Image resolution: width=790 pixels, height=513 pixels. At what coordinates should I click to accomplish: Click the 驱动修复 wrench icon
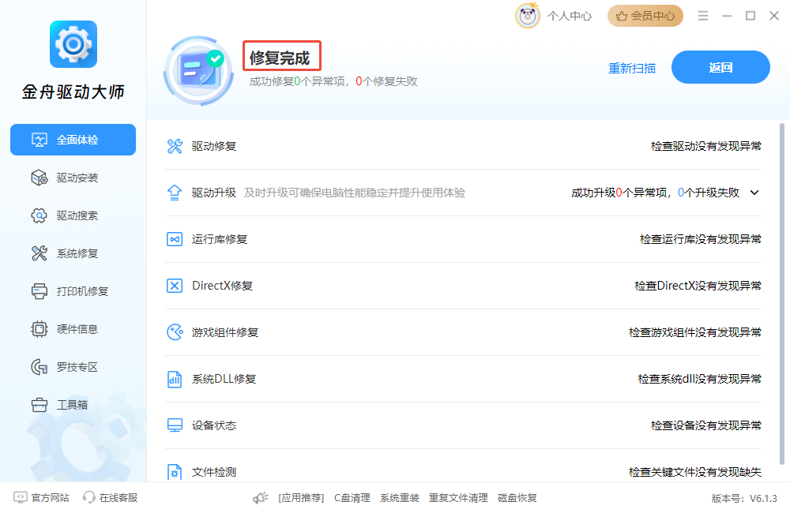pyautogui.click(x=175, y=146)
